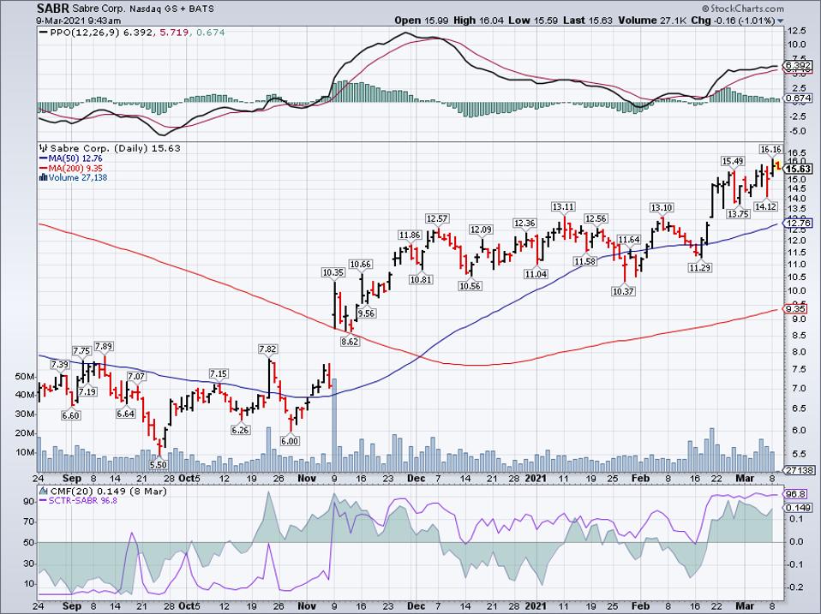This screenshot has width=821, height=614.
Task: Click the 13.75 low price label
Action: pos(738,214)
